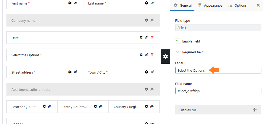This screenshot has height=124, width=263.
Task: Open settings gear for Date field
Action: coord(141,37)
